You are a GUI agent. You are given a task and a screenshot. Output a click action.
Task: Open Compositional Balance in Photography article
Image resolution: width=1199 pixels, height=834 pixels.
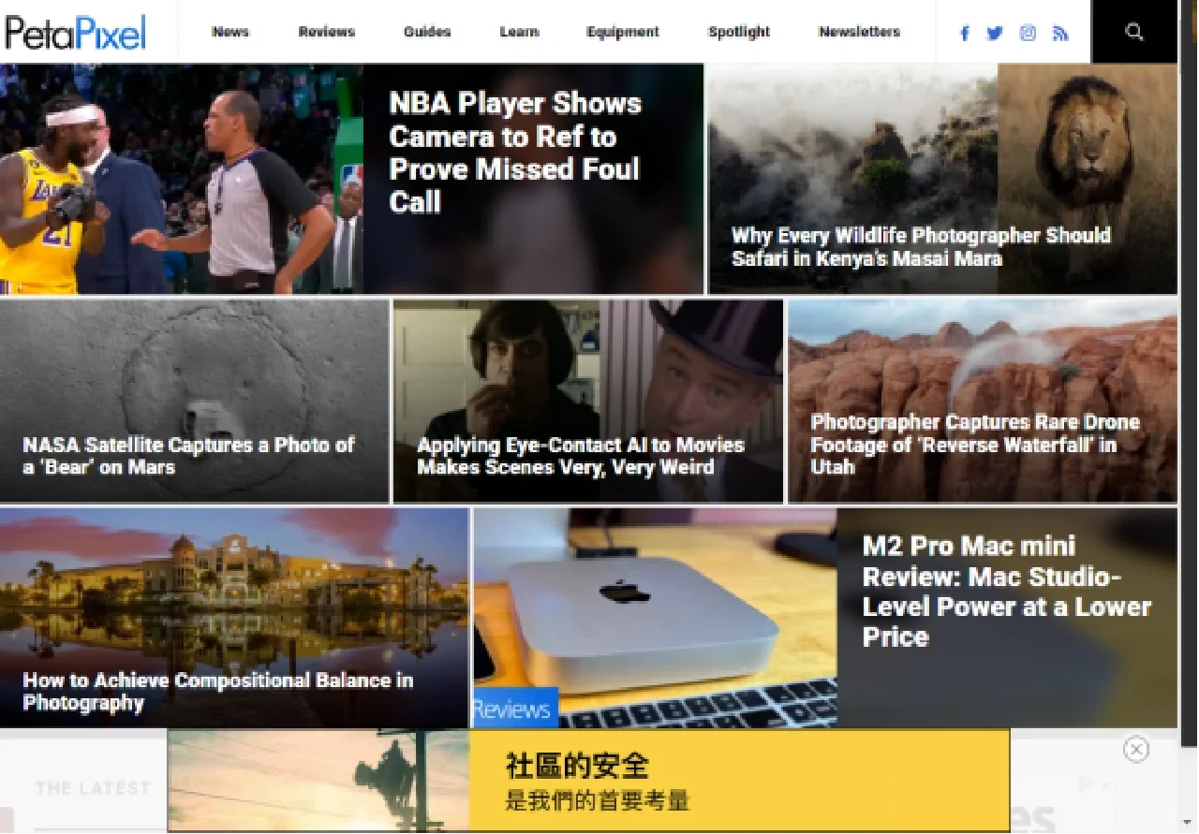217,692
